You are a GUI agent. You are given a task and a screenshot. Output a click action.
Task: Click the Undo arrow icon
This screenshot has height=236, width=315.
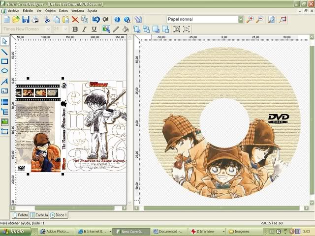(x=95, y=20)
